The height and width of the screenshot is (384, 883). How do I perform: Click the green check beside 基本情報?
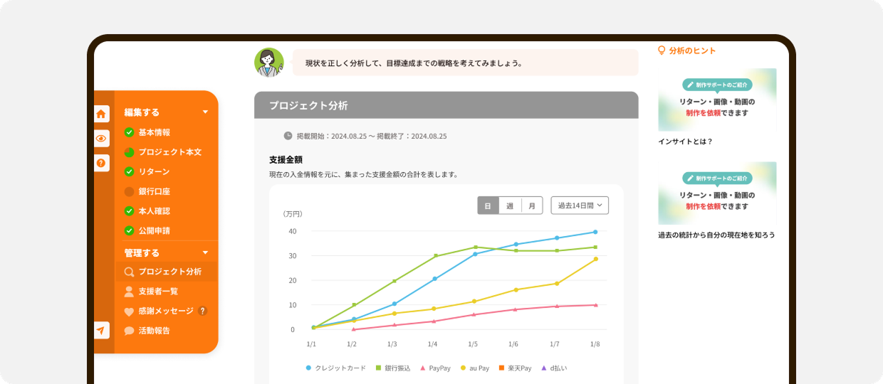(129, 132)
